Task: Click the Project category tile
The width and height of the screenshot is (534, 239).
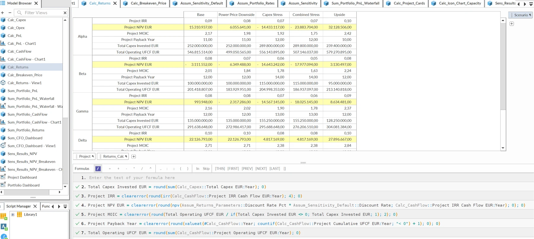Action: pos(84,156)
